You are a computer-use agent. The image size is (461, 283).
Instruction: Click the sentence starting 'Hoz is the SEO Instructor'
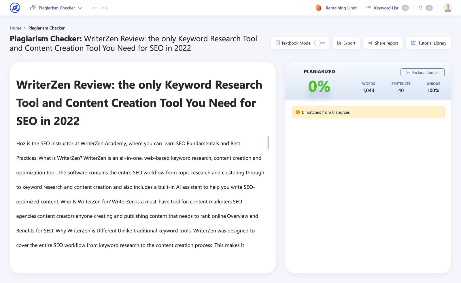click(128, 151)
